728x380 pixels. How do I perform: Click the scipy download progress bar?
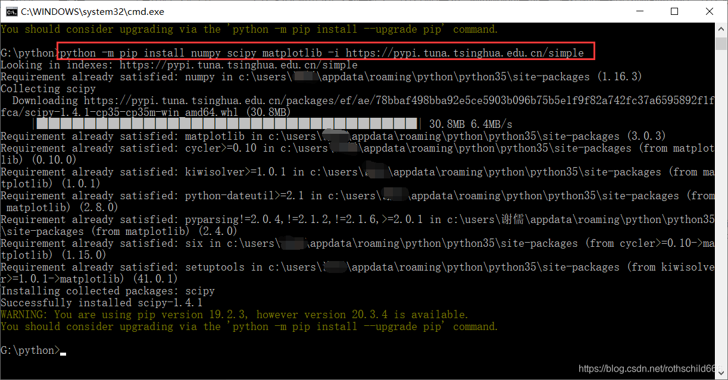227,124
